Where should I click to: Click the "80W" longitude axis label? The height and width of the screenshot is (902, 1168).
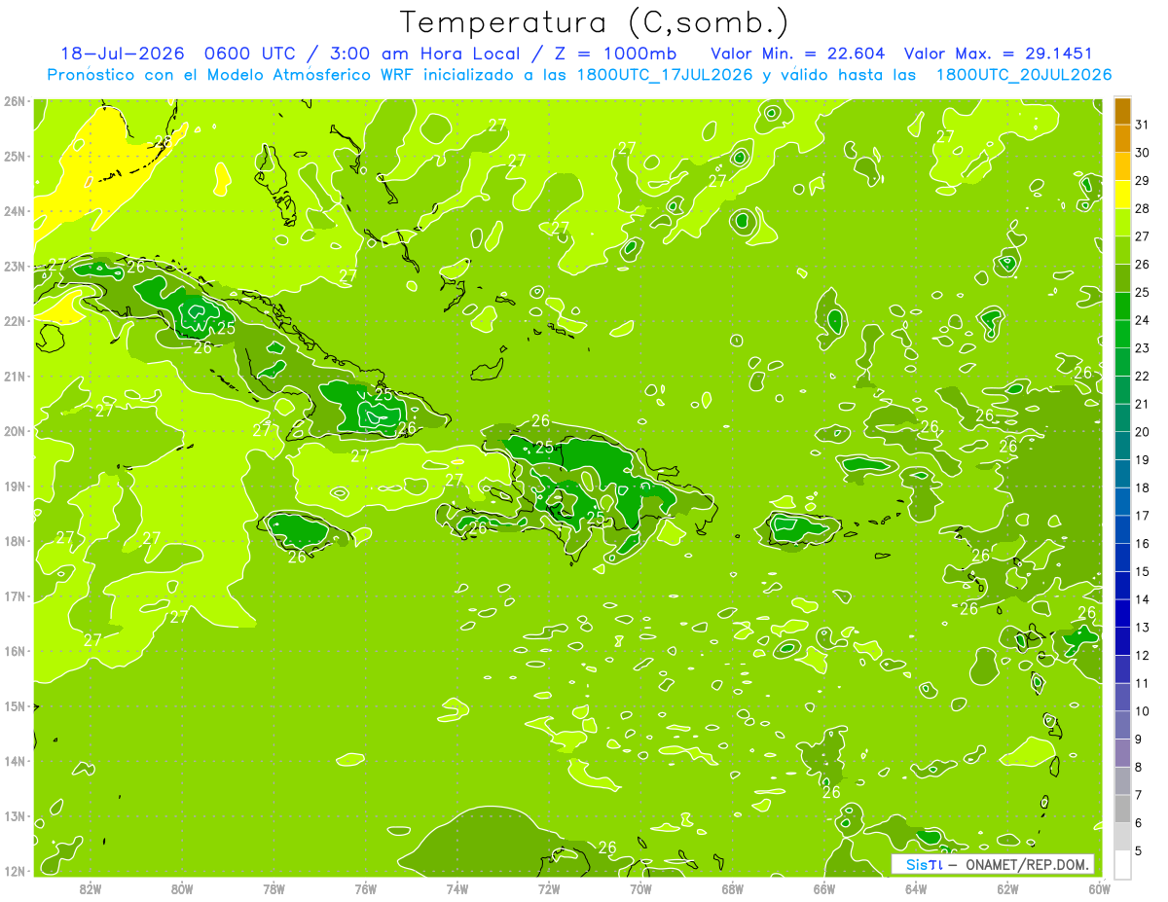[x=182, y=888]
